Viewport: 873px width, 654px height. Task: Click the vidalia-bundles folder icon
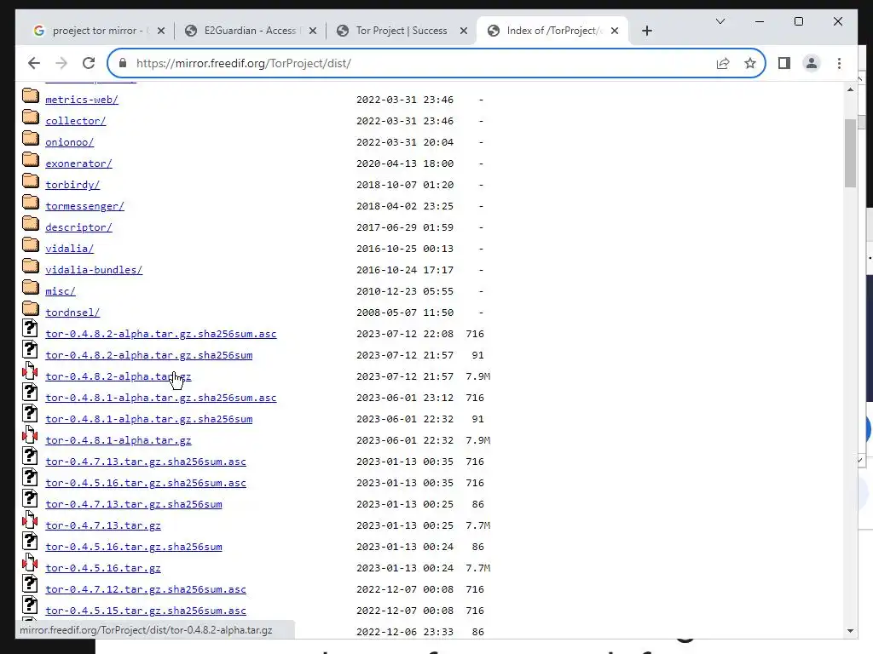click(x=31, y=267)
